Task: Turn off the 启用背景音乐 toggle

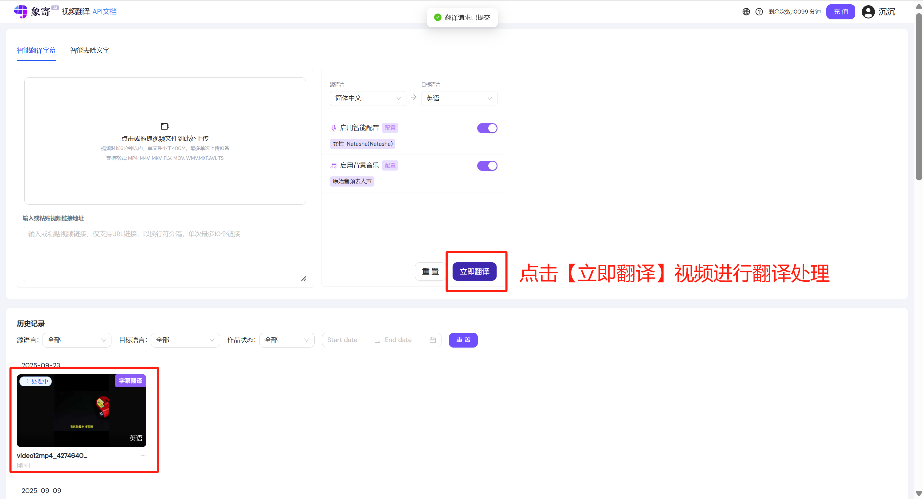Action: pos(487,166)
